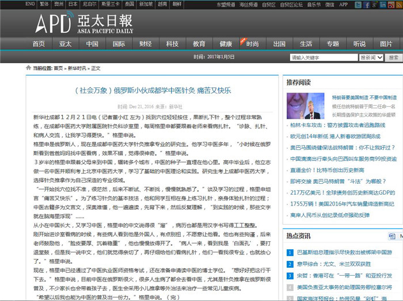Open the Twitter social icon
This screenshot has width=403, height=301.
[x=358, y=5]
